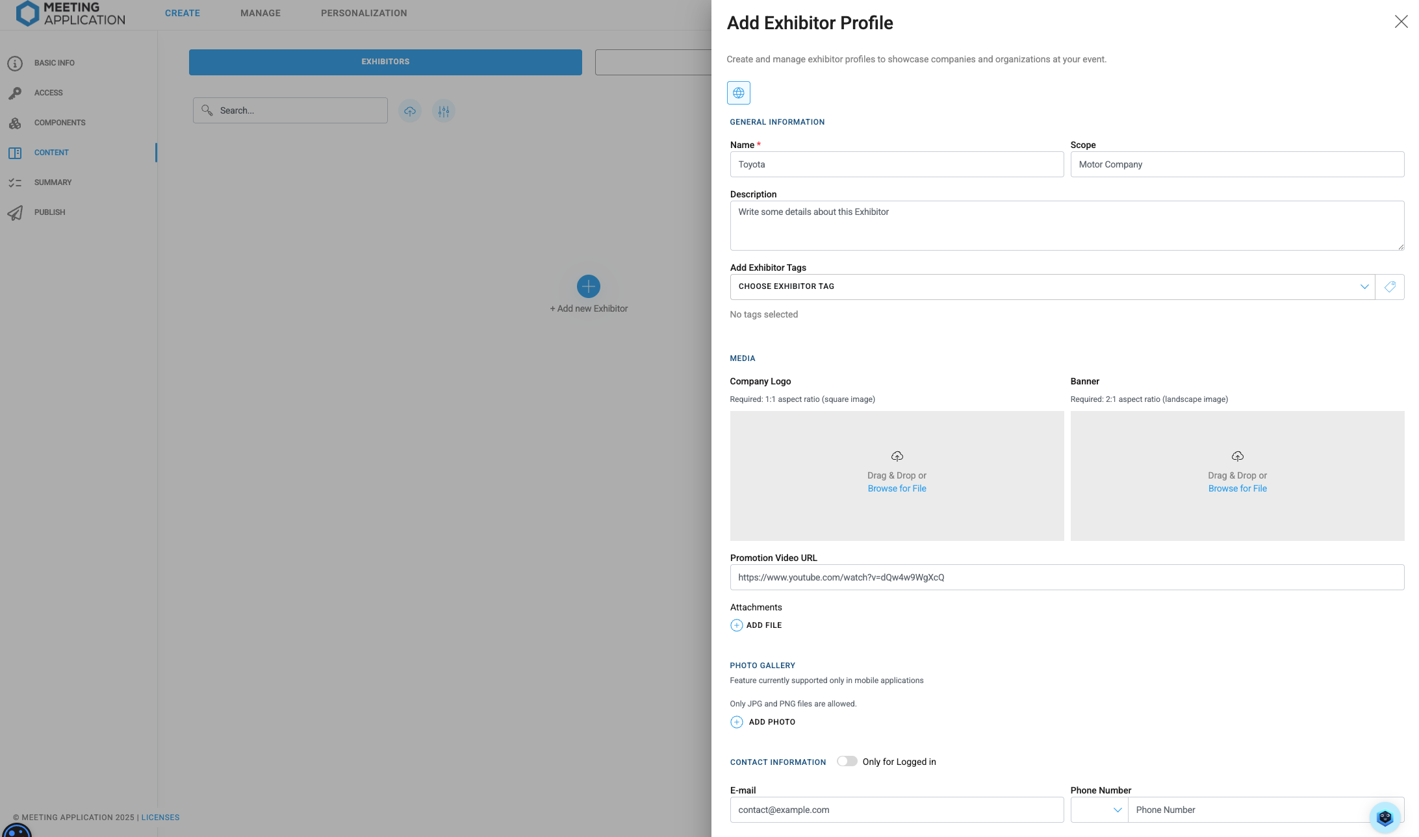Click Browse for File under Company Logo

click(897, 488)
